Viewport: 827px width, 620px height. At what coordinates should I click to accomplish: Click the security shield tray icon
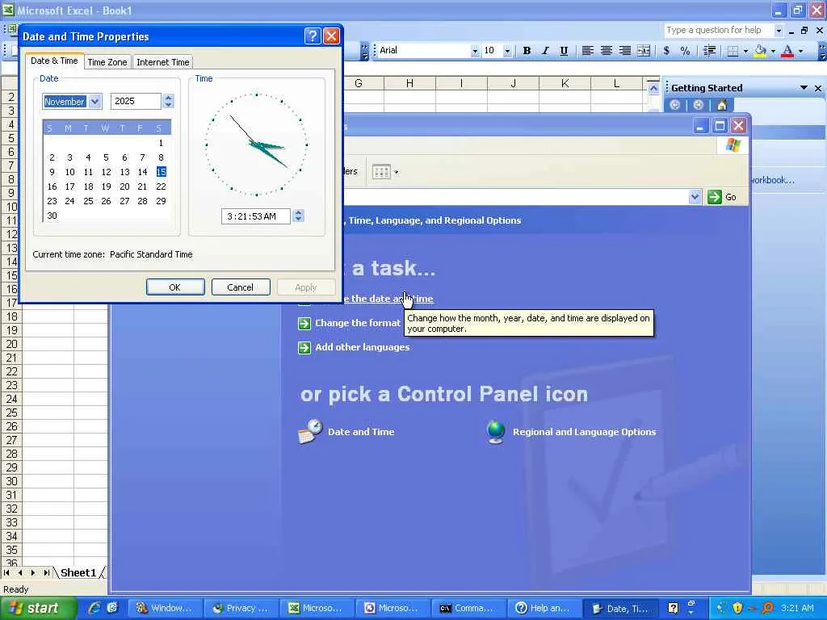coord(737,608)
